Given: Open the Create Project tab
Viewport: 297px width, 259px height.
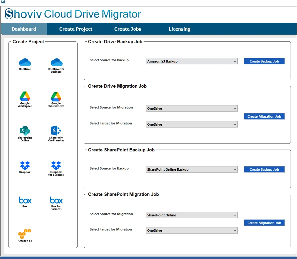Looking at the screenshot, I should (76, 29).
